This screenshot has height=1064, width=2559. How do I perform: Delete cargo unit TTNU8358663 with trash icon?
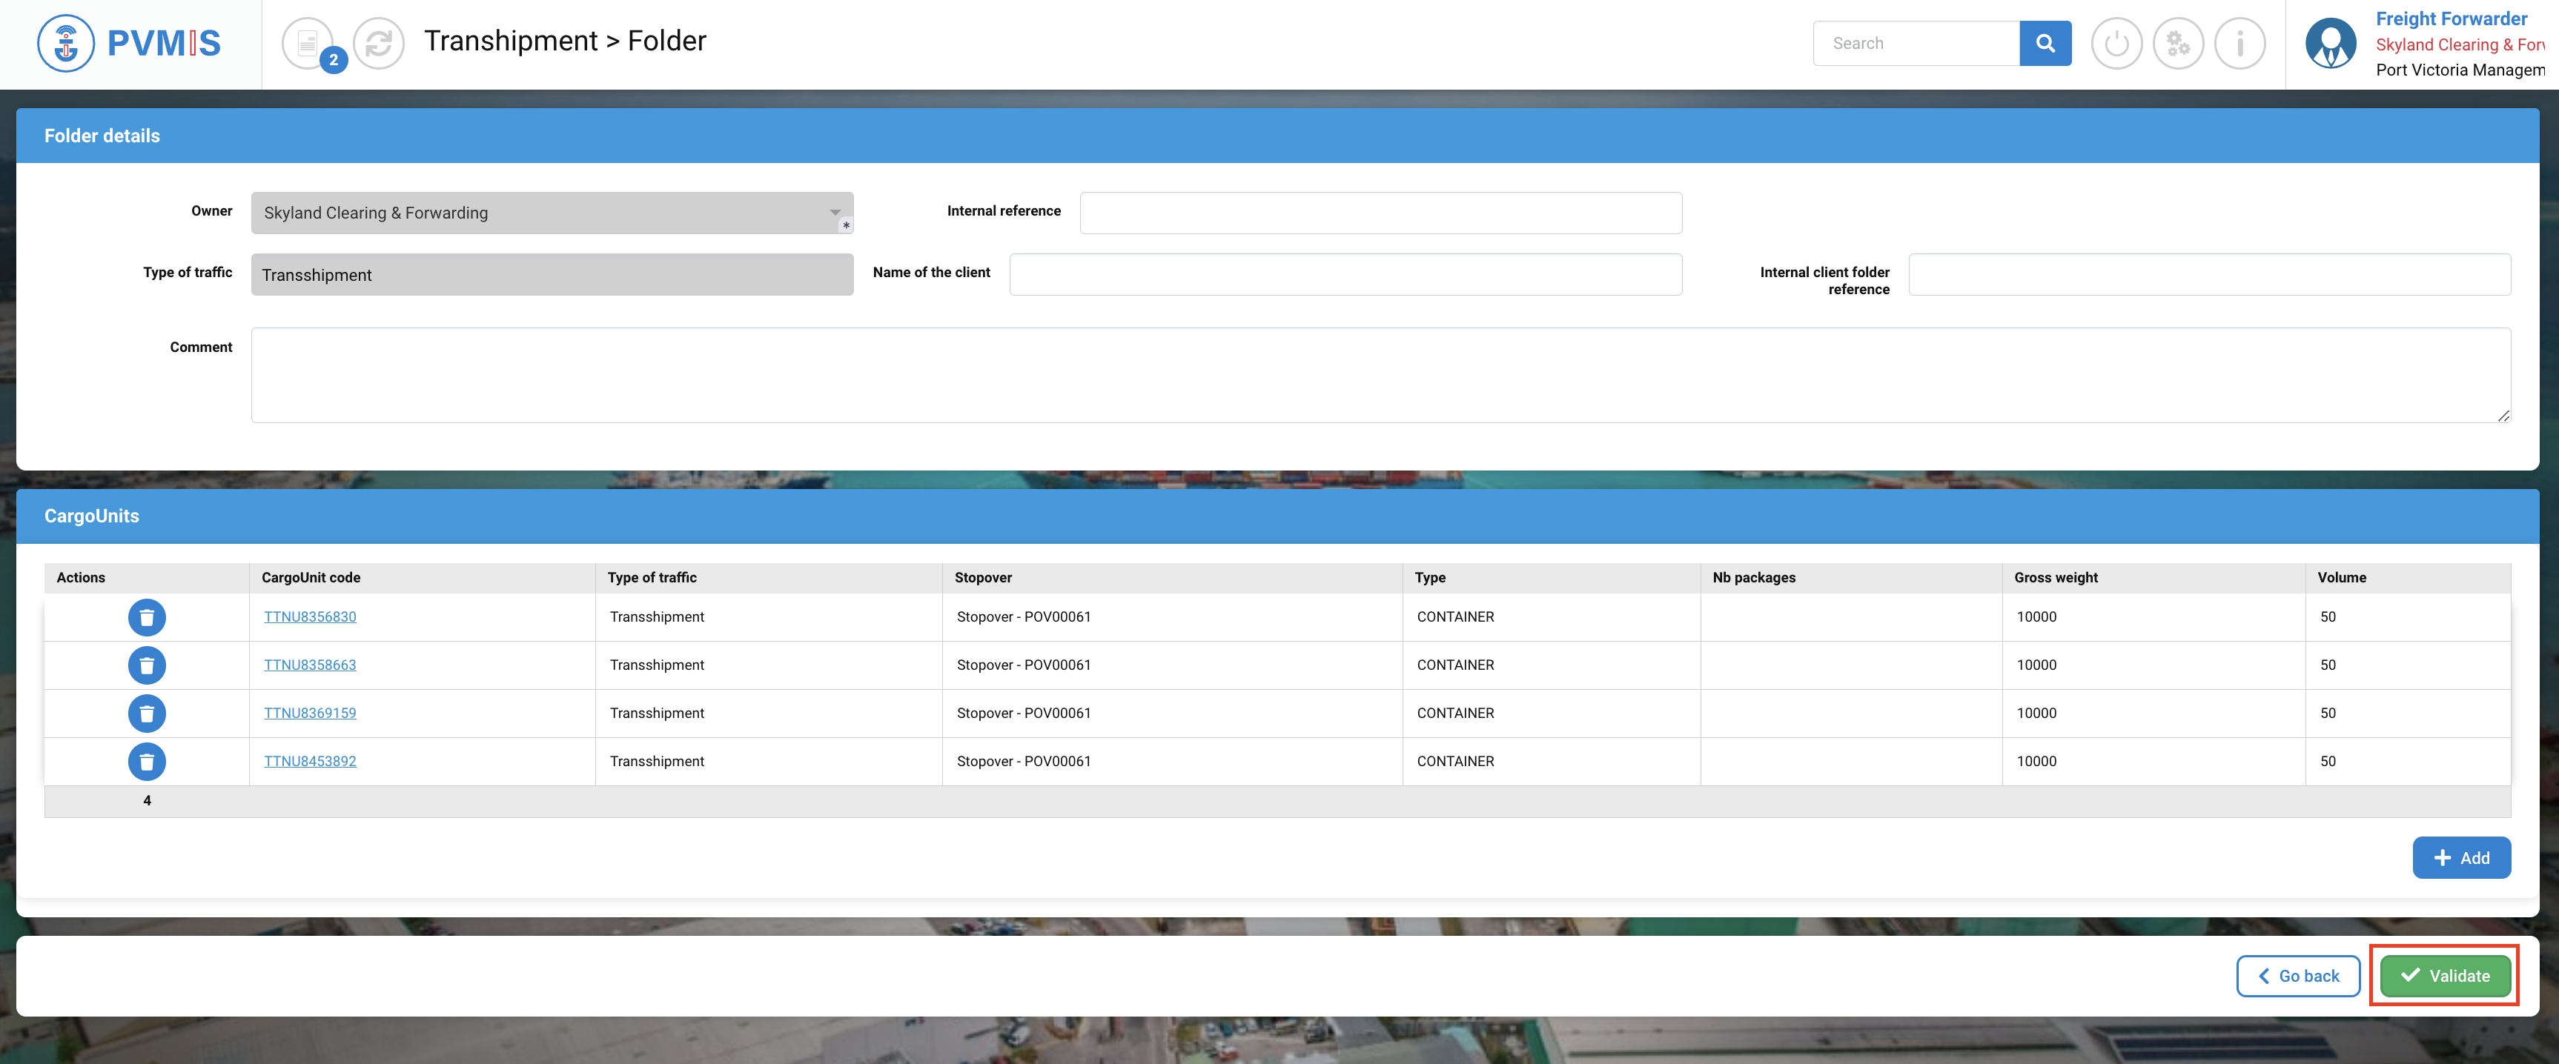[x=147, y=665]
